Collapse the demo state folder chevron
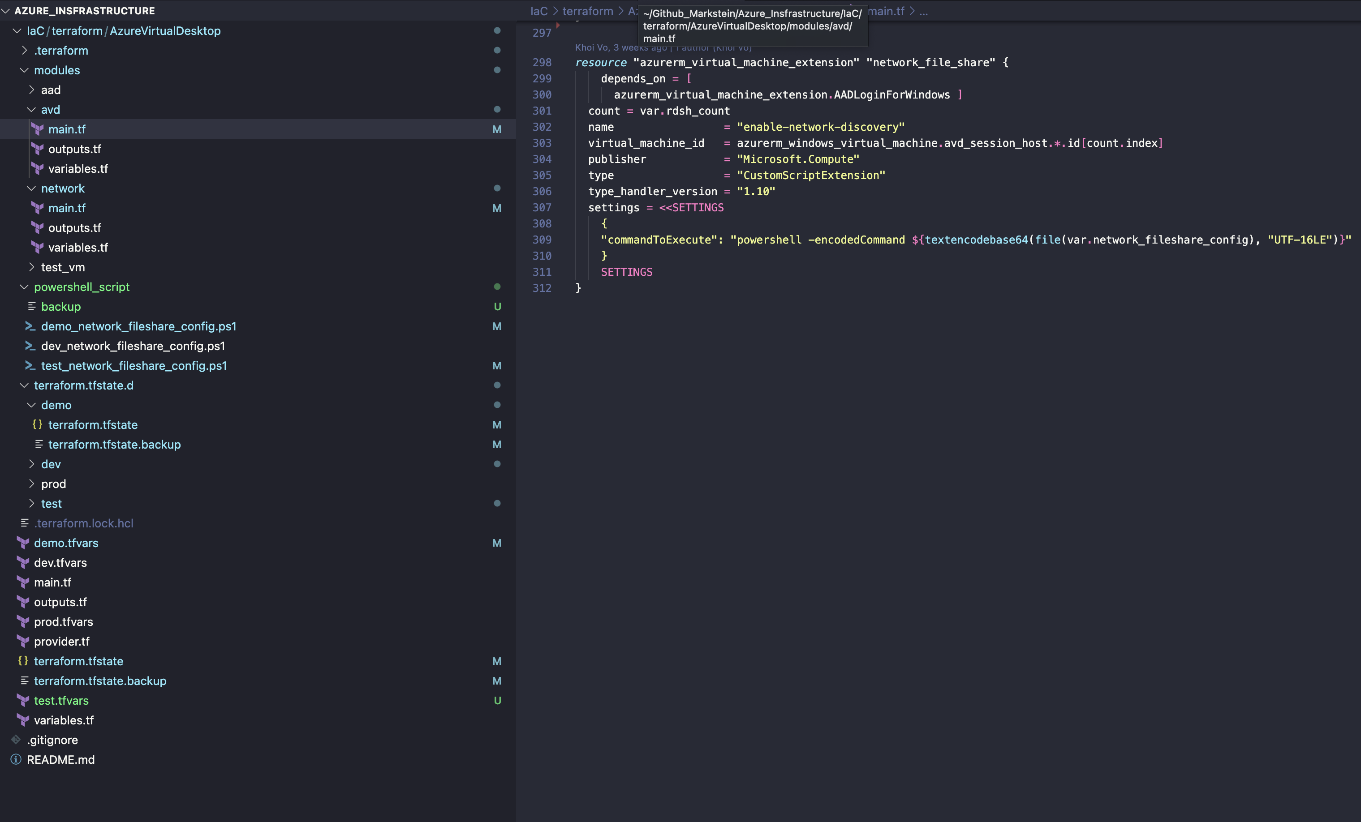 click(31, 405)
